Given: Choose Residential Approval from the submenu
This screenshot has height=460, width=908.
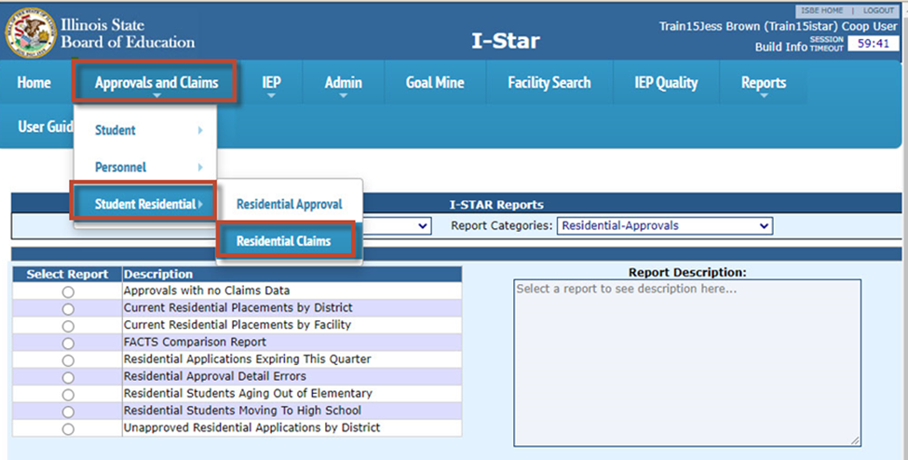Looking at the screenshot, I should click(x=290, y=204).
